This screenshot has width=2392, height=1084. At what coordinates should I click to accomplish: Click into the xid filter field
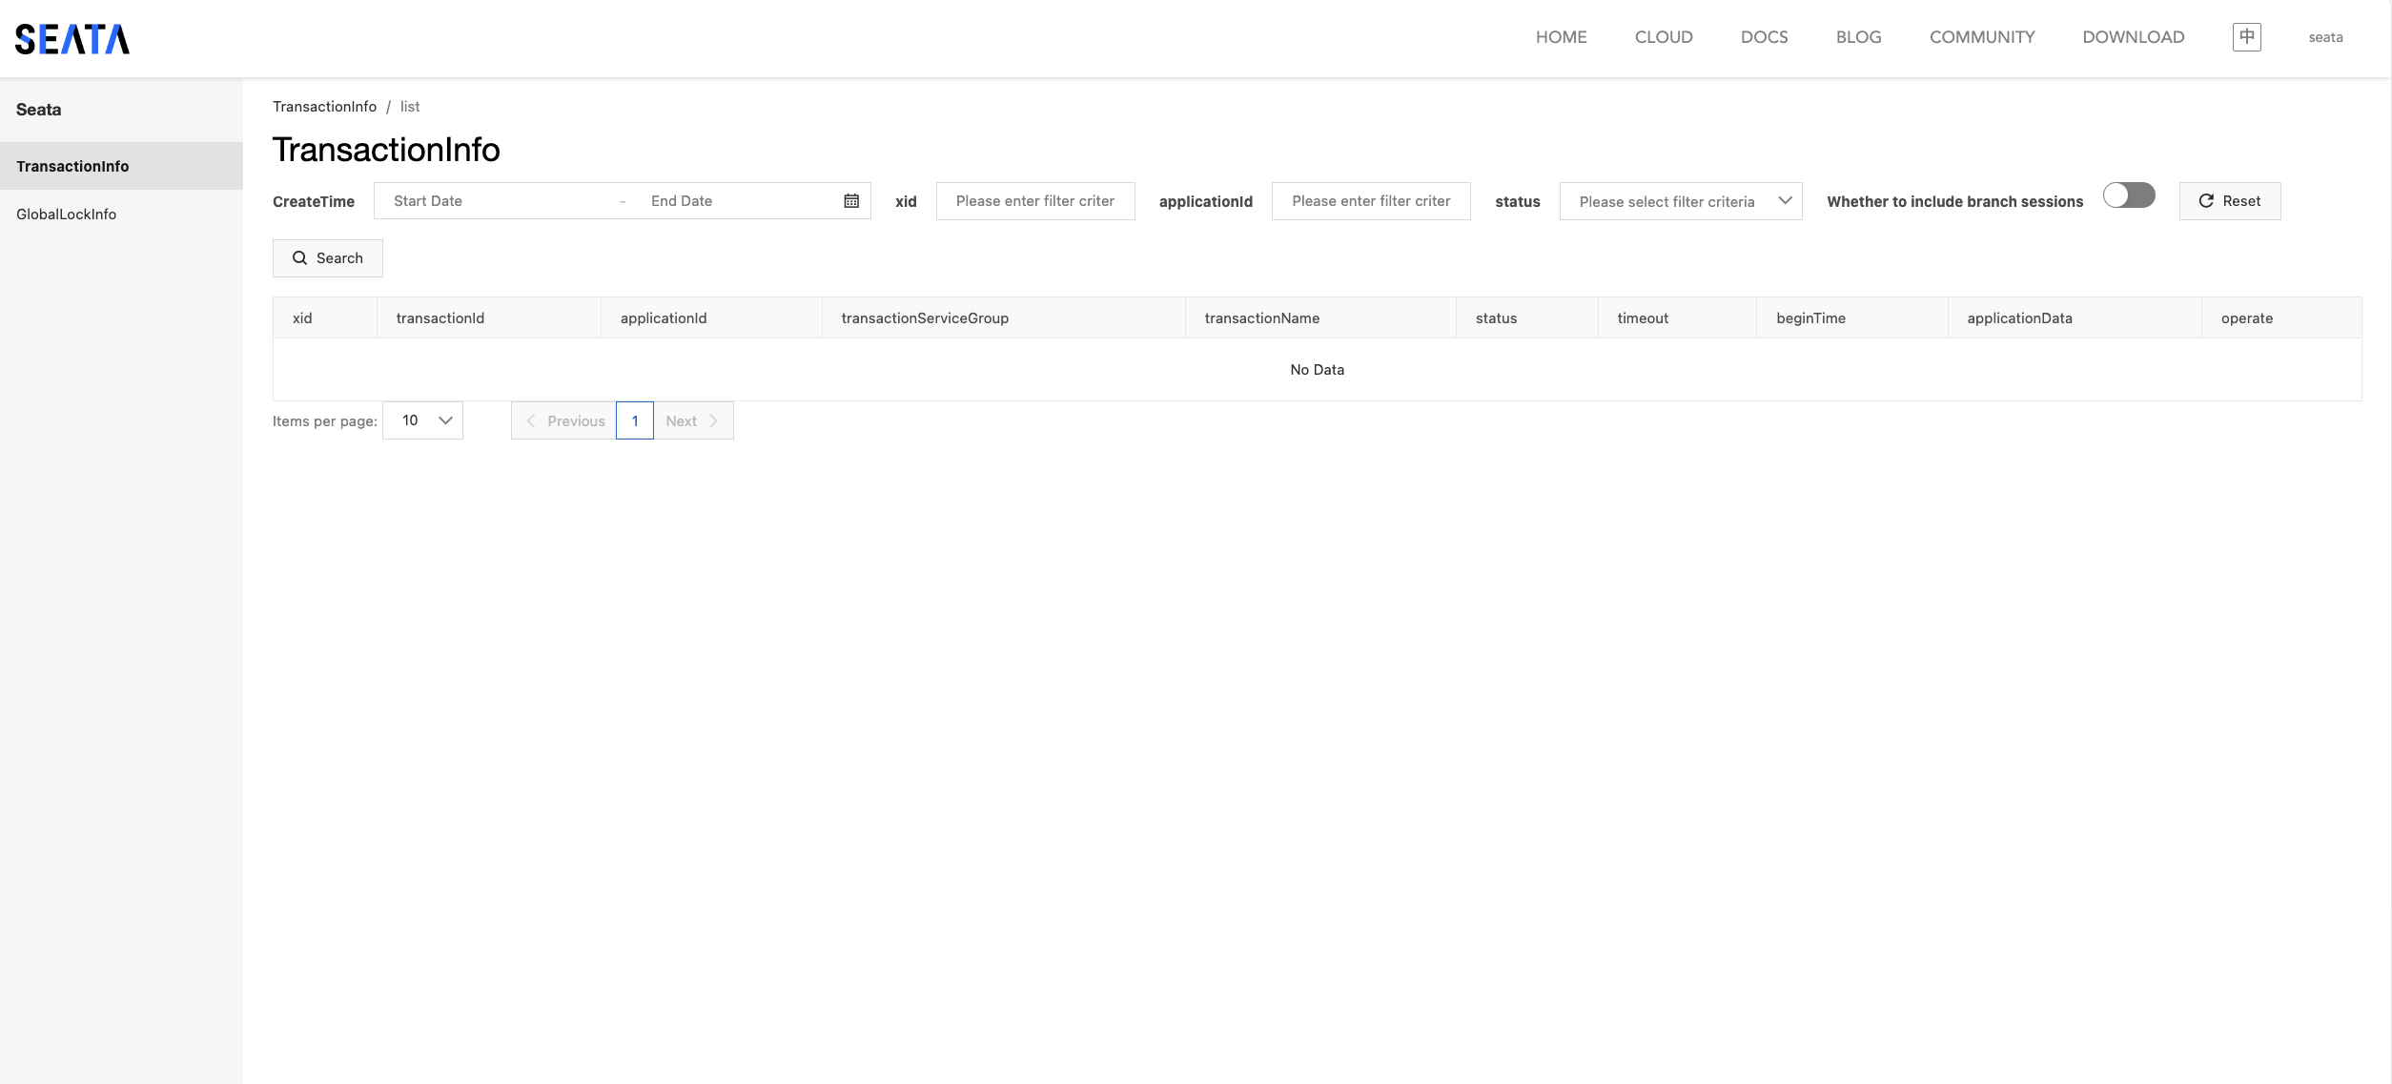(x=1034, y=201)
